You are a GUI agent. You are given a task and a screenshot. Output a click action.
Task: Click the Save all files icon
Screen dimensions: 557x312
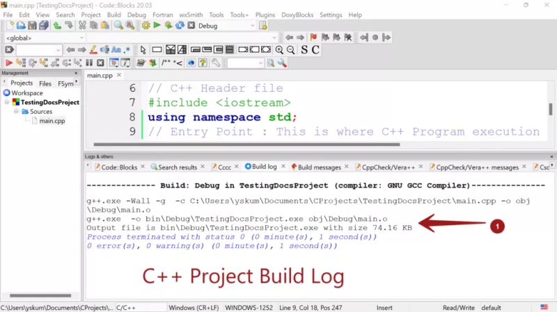coord(44,26)
